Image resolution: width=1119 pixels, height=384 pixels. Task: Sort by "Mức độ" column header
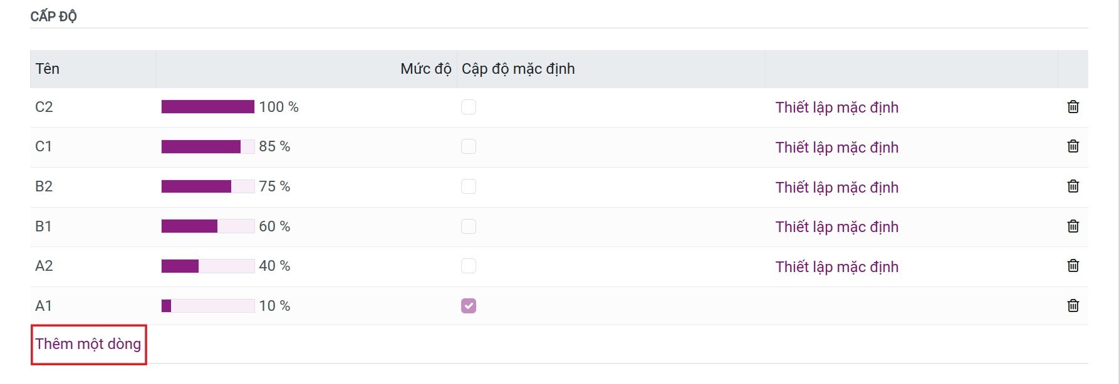click(425, 69)
